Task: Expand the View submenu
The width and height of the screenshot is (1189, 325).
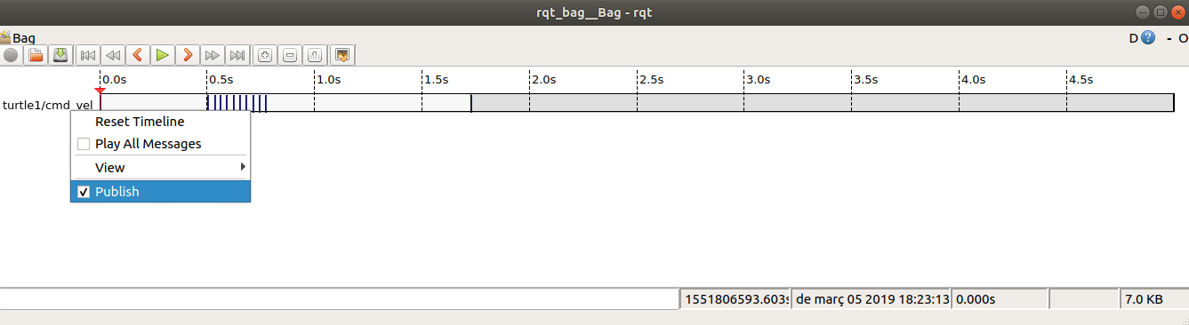Action: 160,168
